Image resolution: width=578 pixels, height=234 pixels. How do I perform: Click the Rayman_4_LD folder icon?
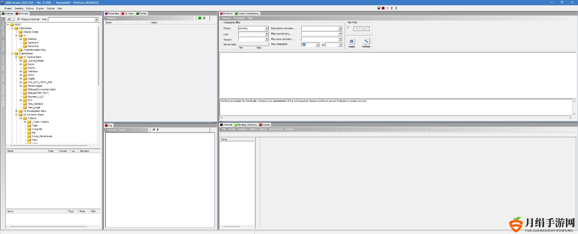pyautogui.click(x=25, y=96)
